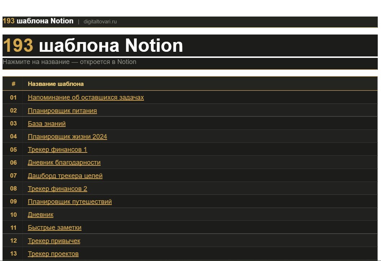Viewport: 381px width, 261px height.
Task: Open the 'Трекер привычек' template link
Action: click(x=54, y=241)
